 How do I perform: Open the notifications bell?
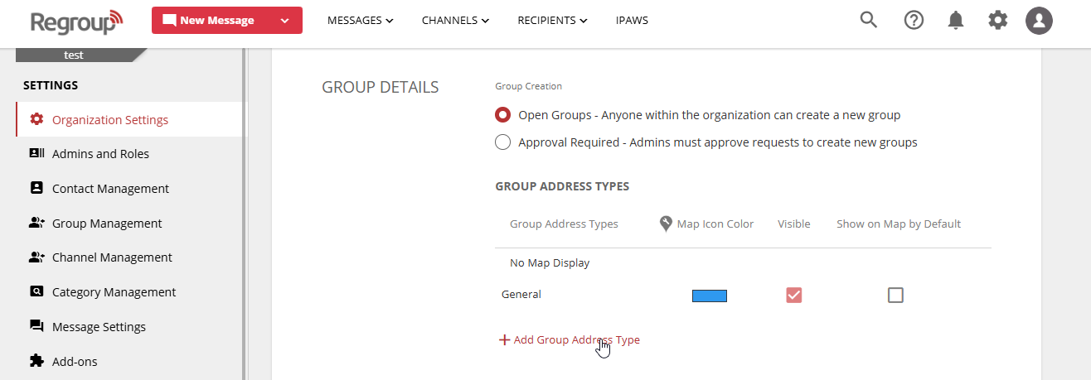(x=956, y=21)
